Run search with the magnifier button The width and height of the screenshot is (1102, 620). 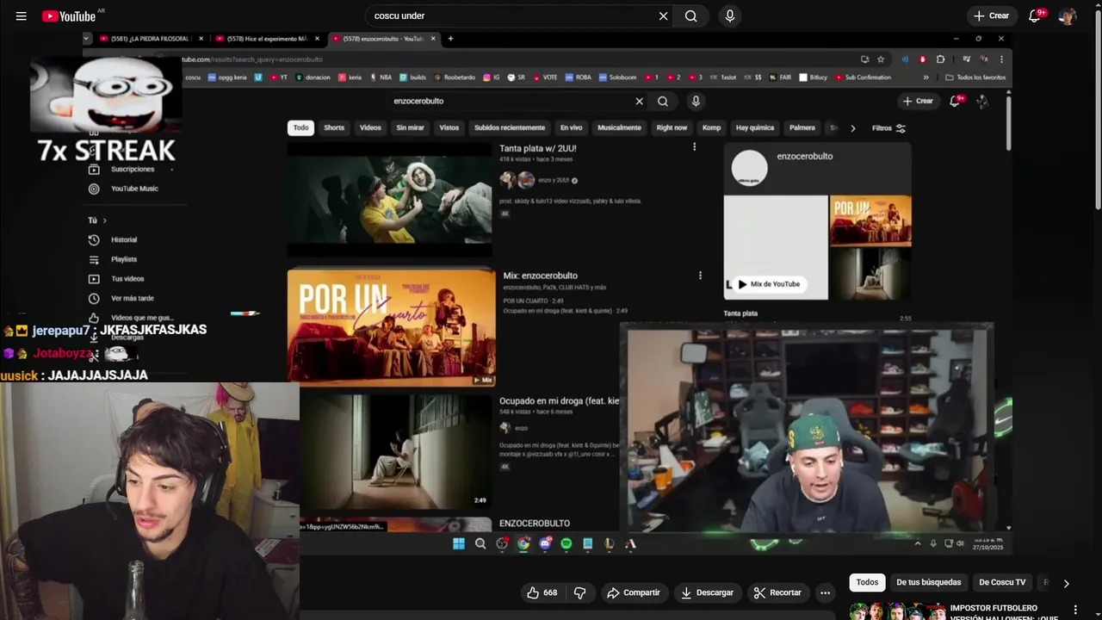click(691, 15)
